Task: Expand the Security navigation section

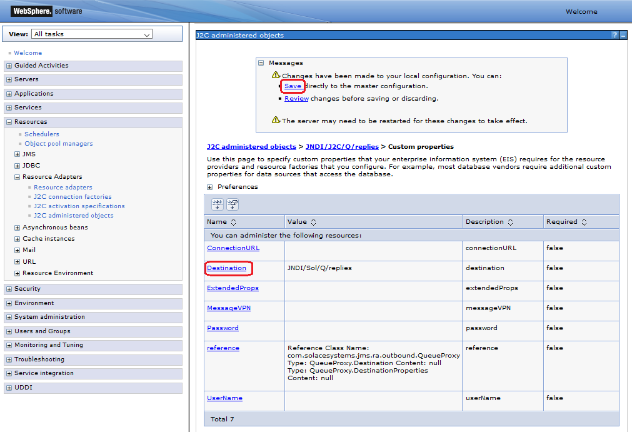Action: coord(9,289)
